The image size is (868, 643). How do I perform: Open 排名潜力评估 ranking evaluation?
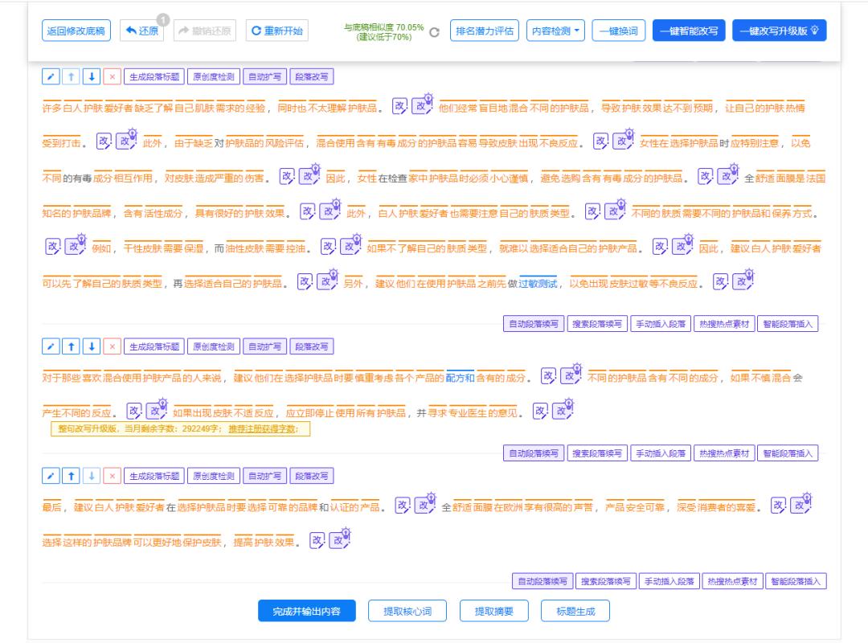485,31
